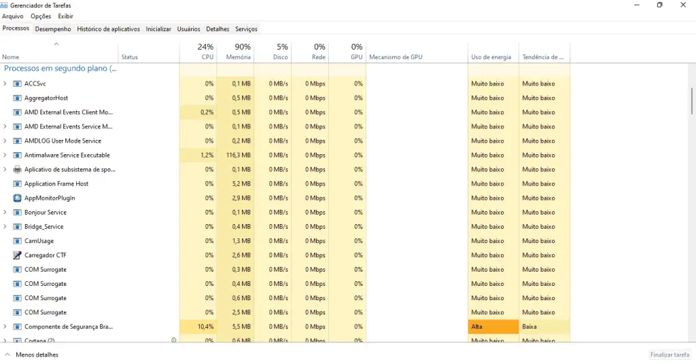Viewport: 696px width, 364px height.
Task: Click the ACCSvc process icon
Action: 17,84
